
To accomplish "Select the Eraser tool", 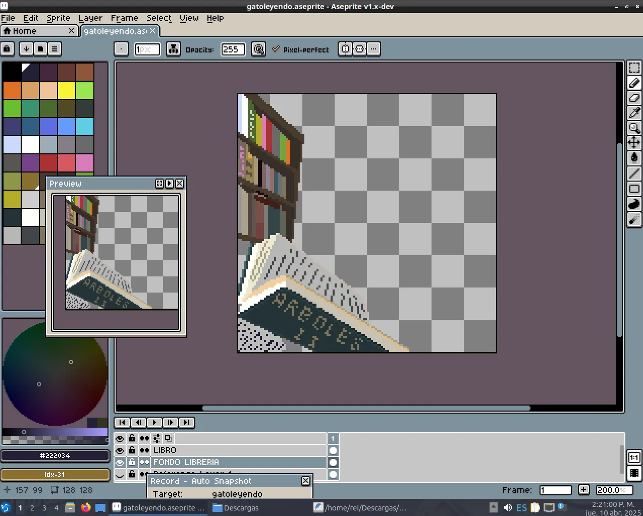I will [x=634, y=98].
